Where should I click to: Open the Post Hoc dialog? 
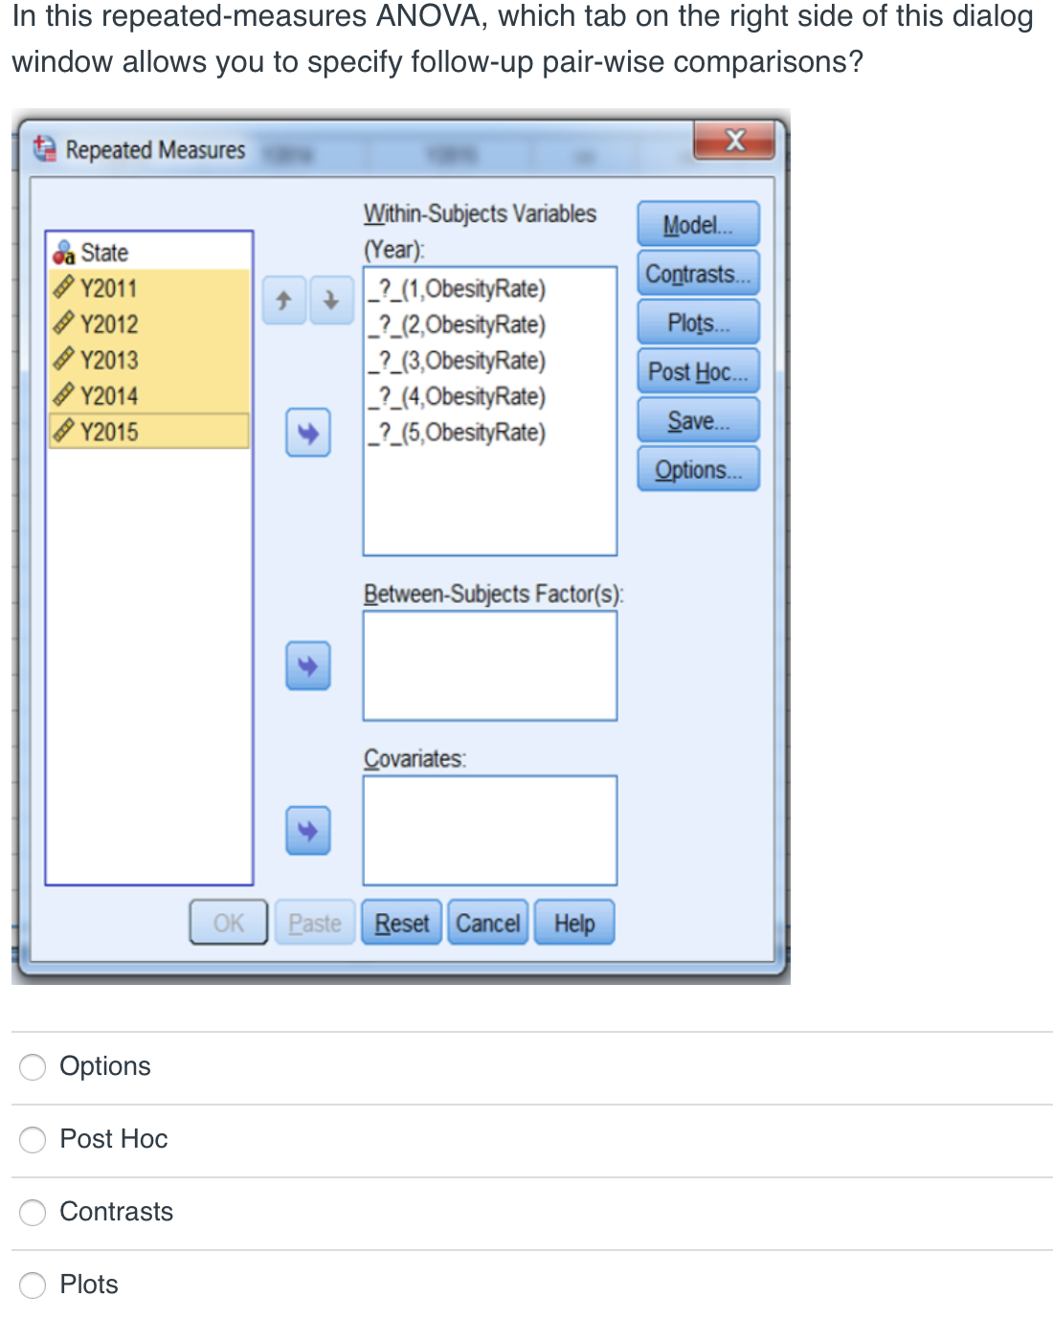(x=697, y=371)
